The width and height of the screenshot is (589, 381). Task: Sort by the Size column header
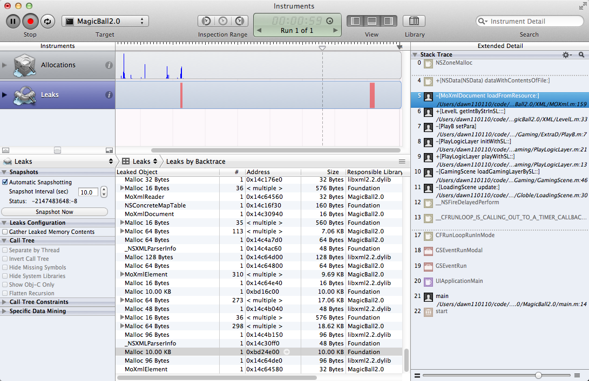coord(323,172)
